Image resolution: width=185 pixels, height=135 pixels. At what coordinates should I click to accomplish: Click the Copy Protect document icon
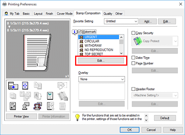point(137,41)
